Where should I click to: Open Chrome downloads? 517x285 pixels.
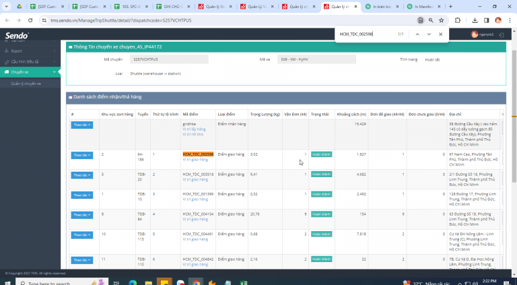pyautogui.click(x=475, y=20)
